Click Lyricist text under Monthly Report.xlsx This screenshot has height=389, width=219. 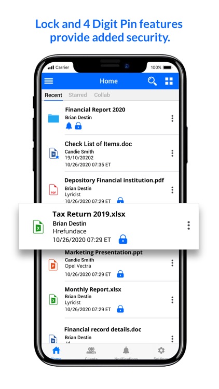73,303
